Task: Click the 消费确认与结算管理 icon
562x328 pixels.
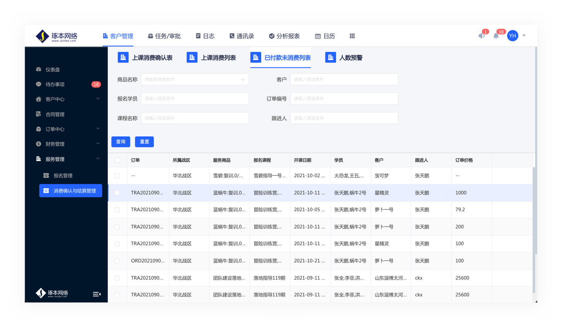Action: 46,191
